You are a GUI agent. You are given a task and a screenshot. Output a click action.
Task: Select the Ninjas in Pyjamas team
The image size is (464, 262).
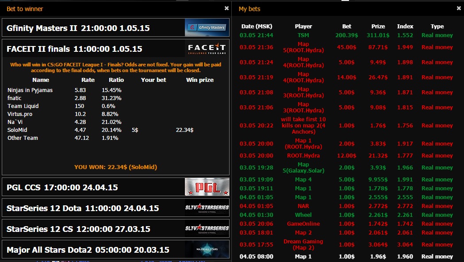[30, 90]
